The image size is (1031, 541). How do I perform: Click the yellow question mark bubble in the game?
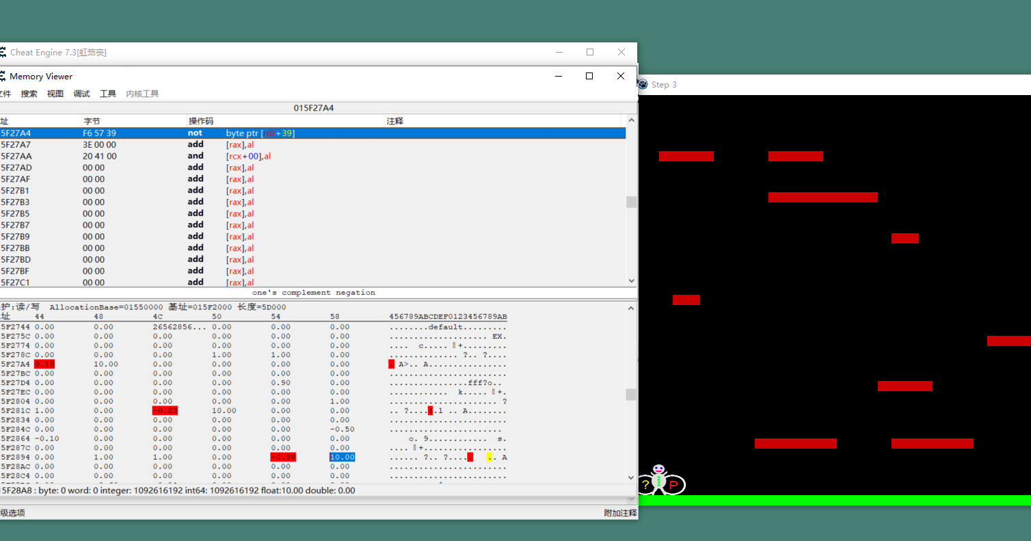tap(645, 484)
